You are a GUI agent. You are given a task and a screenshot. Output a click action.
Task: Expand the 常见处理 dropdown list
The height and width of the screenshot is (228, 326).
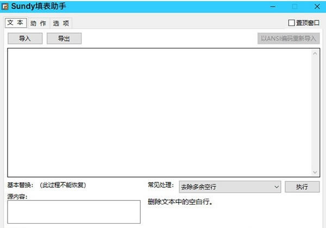pyautogui.click(x=277, y=187)
